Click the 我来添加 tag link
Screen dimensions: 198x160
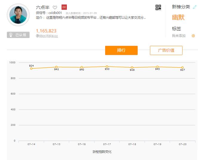179,36
